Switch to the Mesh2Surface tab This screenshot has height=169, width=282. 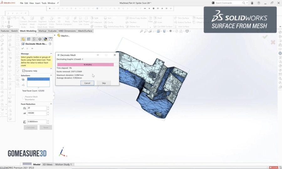(85, 31)
